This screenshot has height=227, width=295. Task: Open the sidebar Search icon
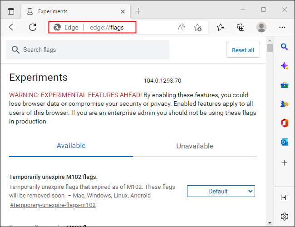[285, 46]
